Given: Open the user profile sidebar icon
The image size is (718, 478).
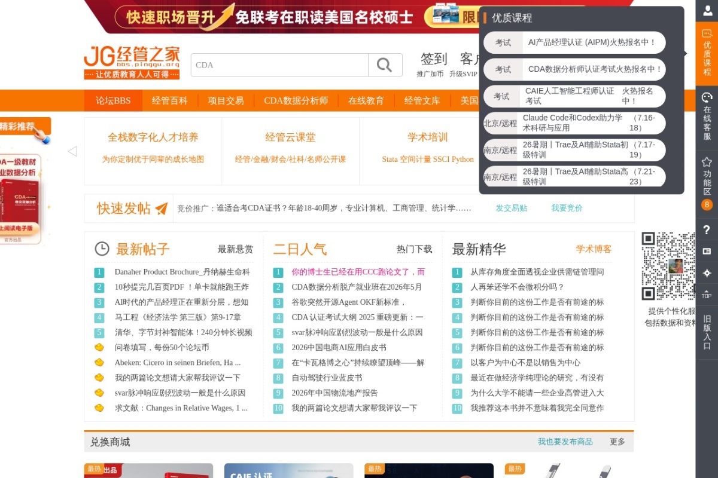Looking at the screenshot, I should (707, 10).
